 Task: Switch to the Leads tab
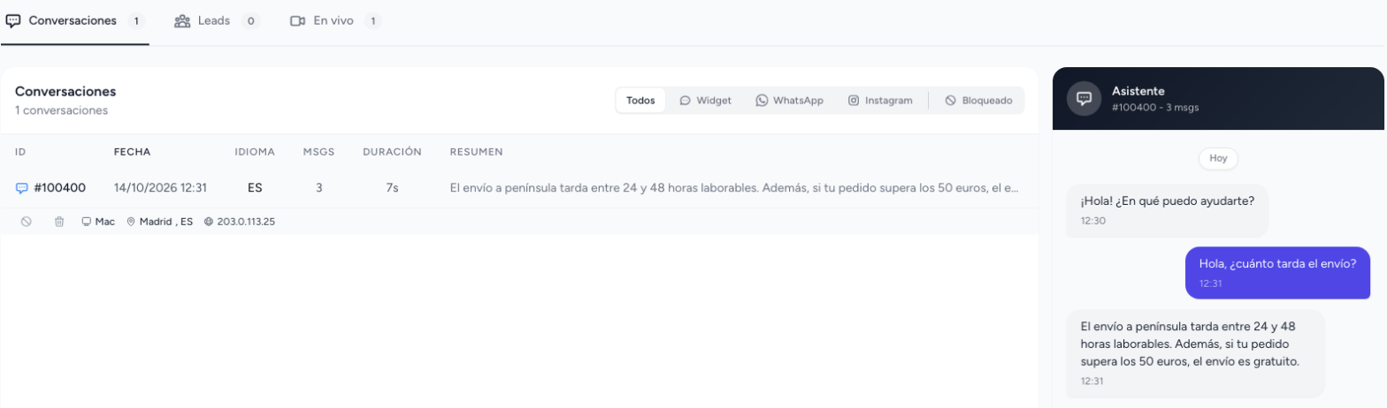pos(218,21)
